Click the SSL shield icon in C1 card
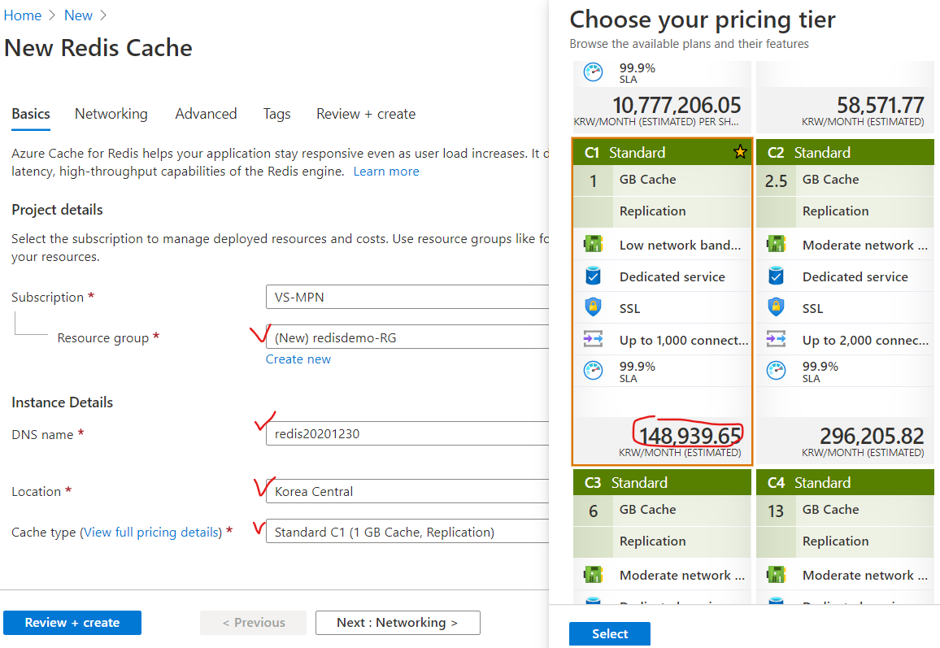Screen dimensions: 940x648 593,308
